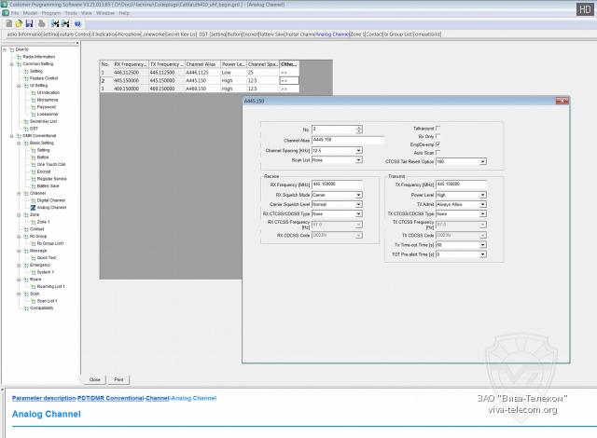This screenshot has width=597, height=438.
Task: Click the Open file folder icon
Action: pyautogui.click(x=19, y=23)
